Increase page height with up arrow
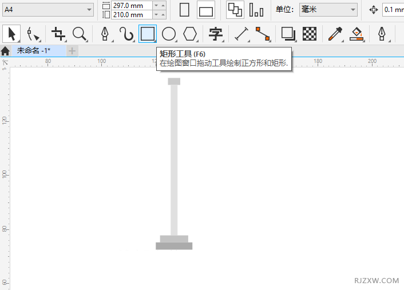Viewport: 404px width, 290px height. 163,15
